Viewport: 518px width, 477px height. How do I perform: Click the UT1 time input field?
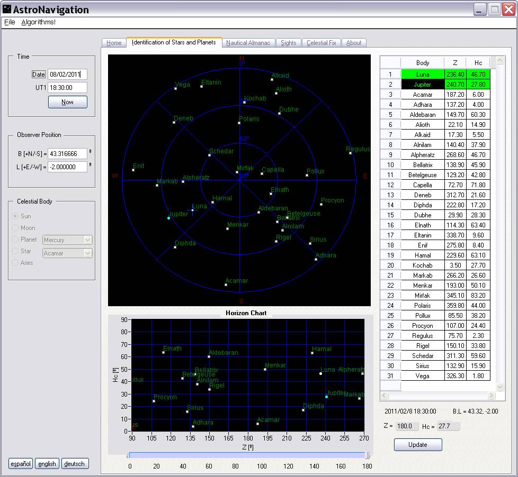coord(67,88)
